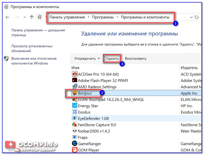Click the Back navigation arrow
The image size is (204, 155).
click(x=7, y=17)
